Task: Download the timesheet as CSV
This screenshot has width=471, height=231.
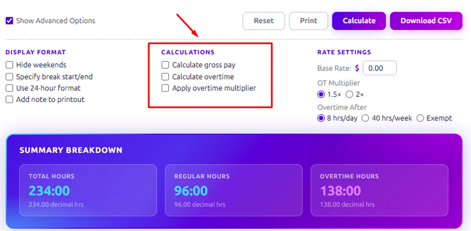Action: pyautogui.click(x=426, y=21)
